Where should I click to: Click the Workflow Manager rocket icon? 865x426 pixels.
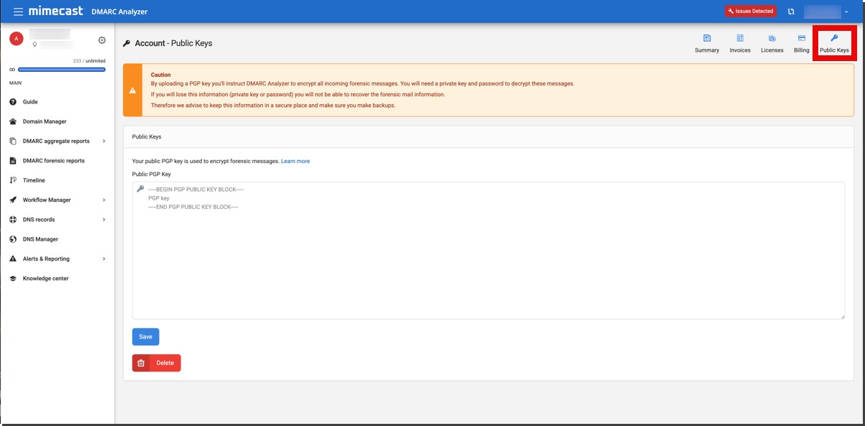(13, 200)
